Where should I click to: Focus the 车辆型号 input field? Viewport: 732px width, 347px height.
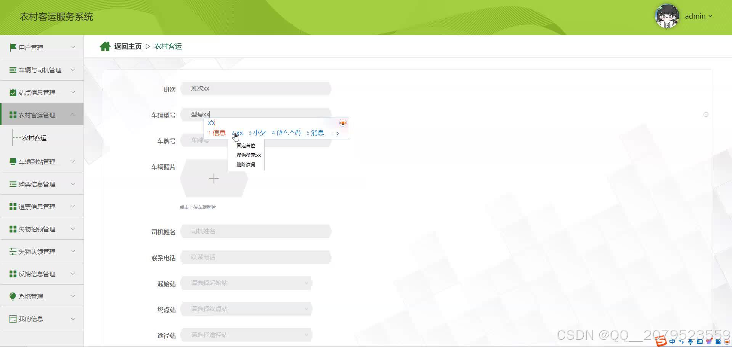[x=256, y=115]
